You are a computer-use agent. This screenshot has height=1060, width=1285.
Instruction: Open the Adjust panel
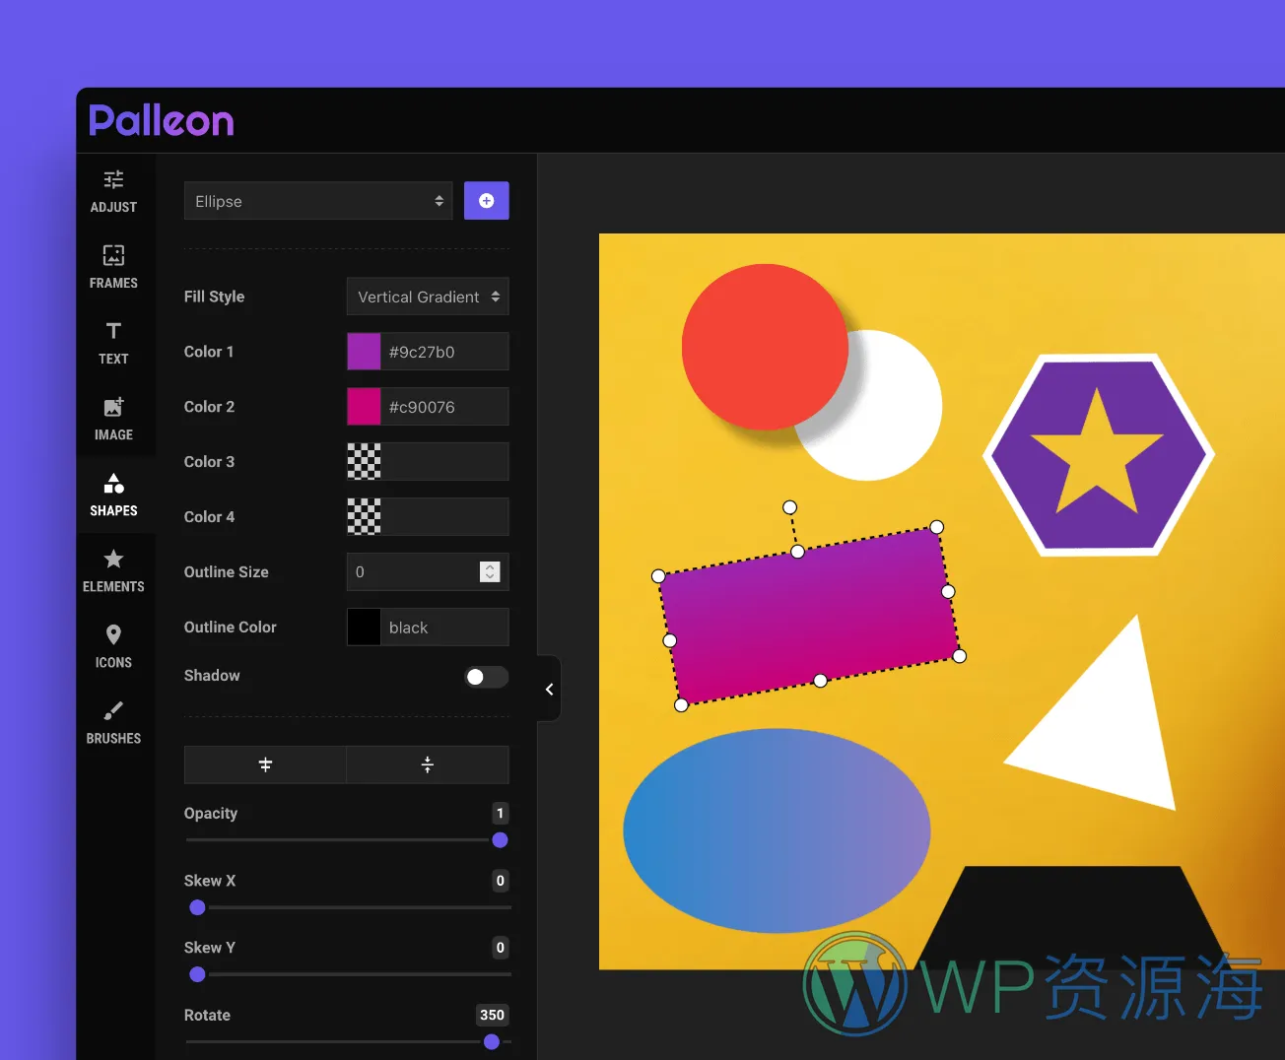(x=113, y=190)
